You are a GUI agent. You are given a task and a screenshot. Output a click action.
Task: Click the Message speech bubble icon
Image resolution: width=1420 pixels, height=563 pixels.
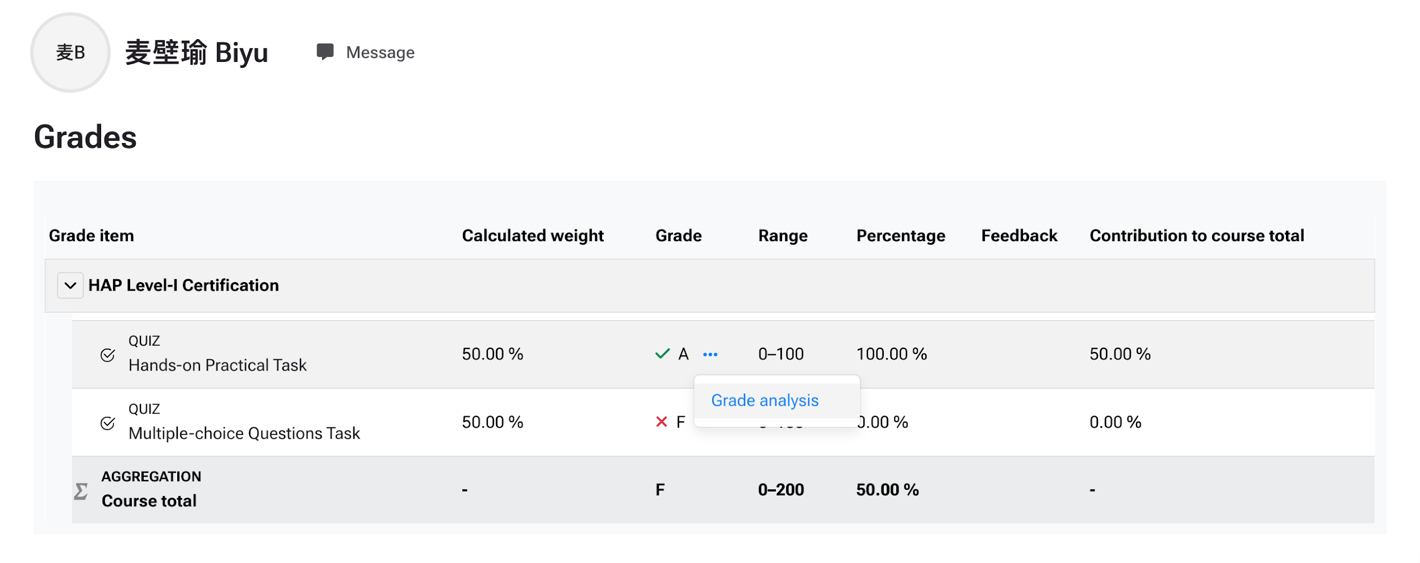[325, 52]
